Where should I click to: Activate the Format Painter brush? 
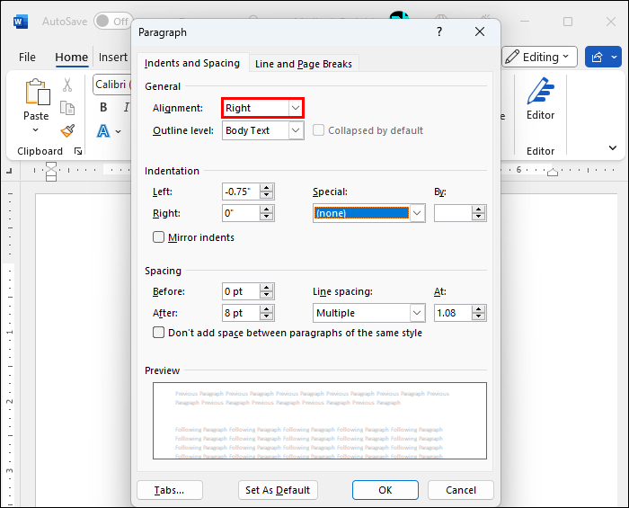[x=67, y=130]
